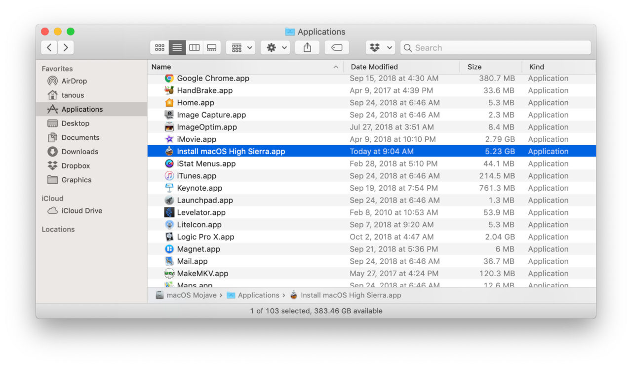The width and height of the screenshot is (632, 366).
Task: Select the HandBrake.app file name
Action: point(205,90)
